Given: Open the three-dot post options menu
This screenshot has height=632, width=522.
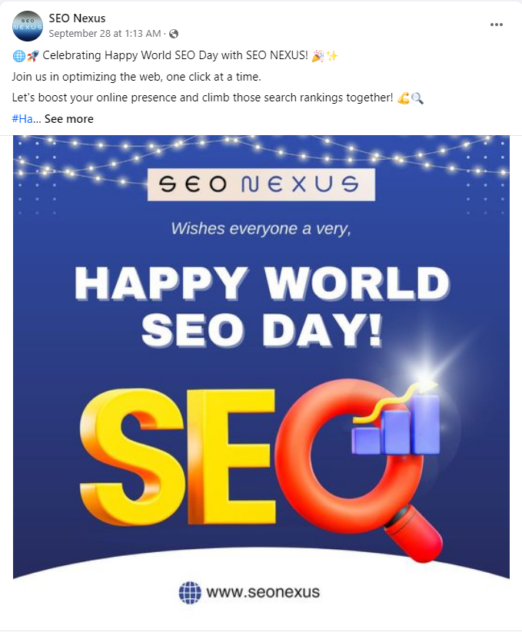Looking at the screenshot, I should click(x=497, y=25).
